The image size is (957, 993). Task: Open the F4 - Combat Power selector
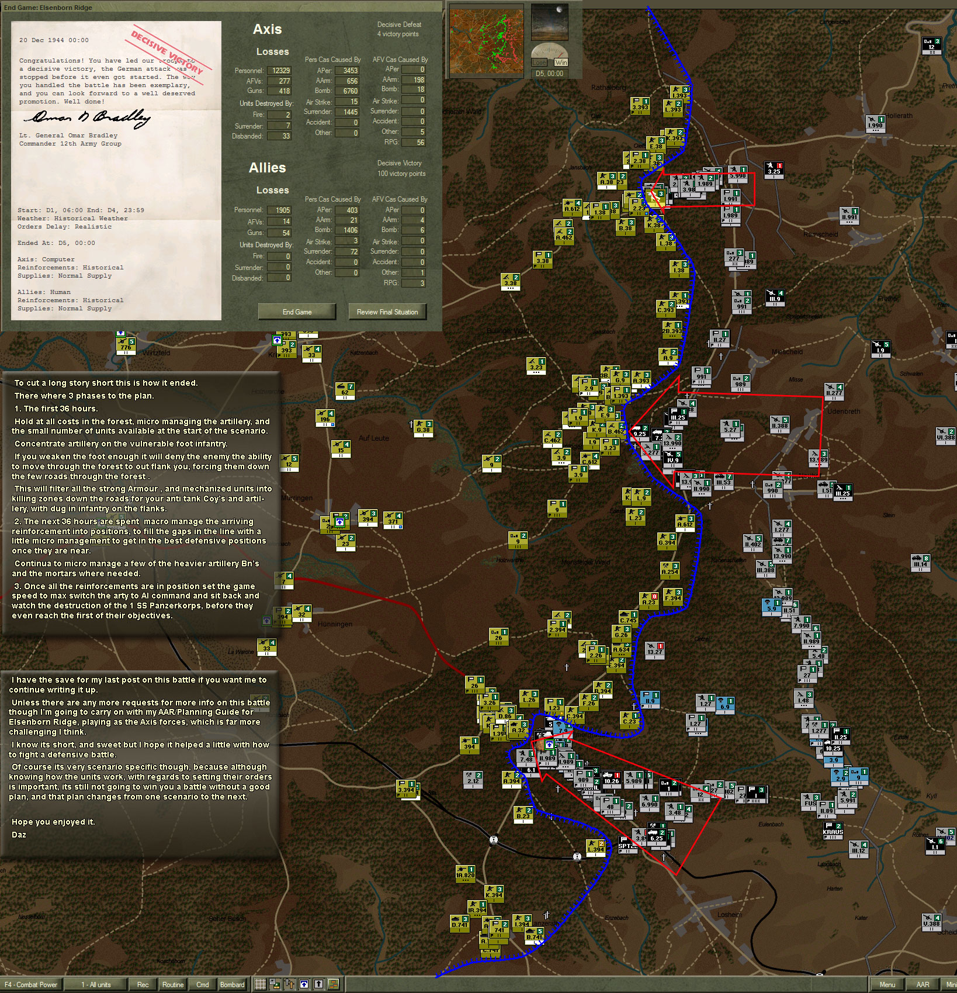tap(32, 985)
